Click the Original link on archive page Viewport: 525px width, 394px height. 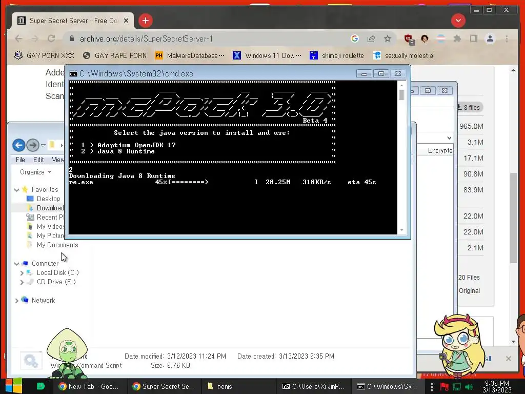(x=470, y=291)
